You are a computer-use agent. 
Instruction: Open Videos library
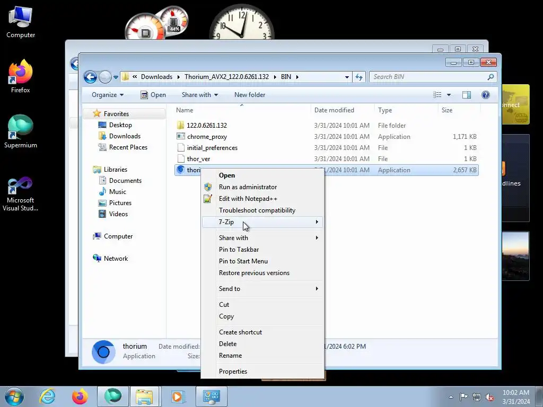(x=118, y=214)
